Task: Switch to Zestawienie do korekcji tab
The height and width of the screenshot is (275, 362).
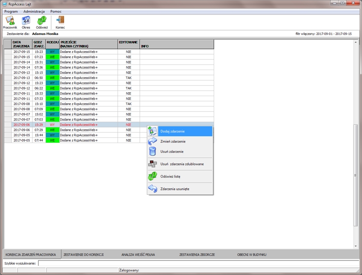Action: click(84, 255)
